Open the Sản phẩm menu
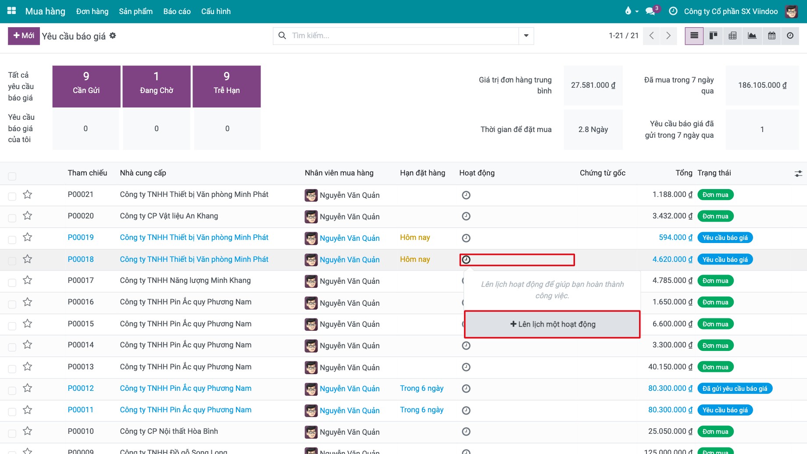807x454 pixels. (136, 11)
